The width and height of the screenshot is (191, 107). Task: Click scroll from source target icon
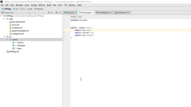pos(49,12)
